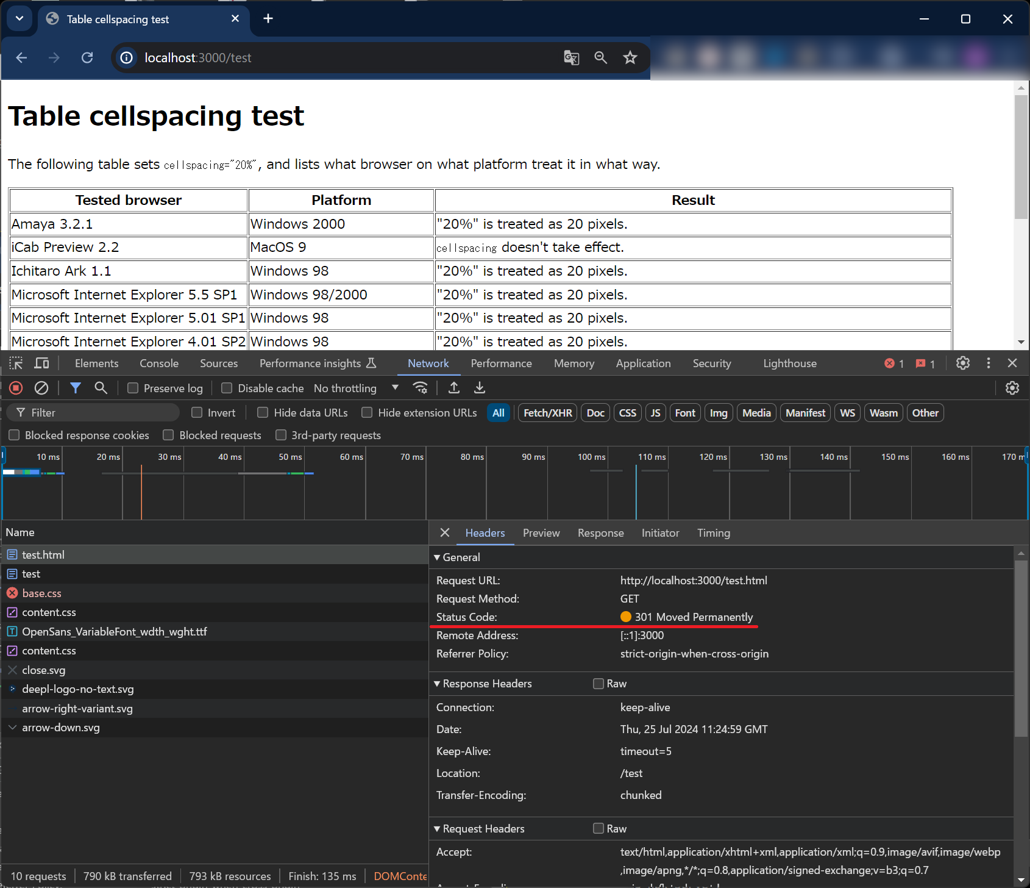Switch to the Console tab
This screenshot has height=888, width=1030.
click(x=159, y=363)
